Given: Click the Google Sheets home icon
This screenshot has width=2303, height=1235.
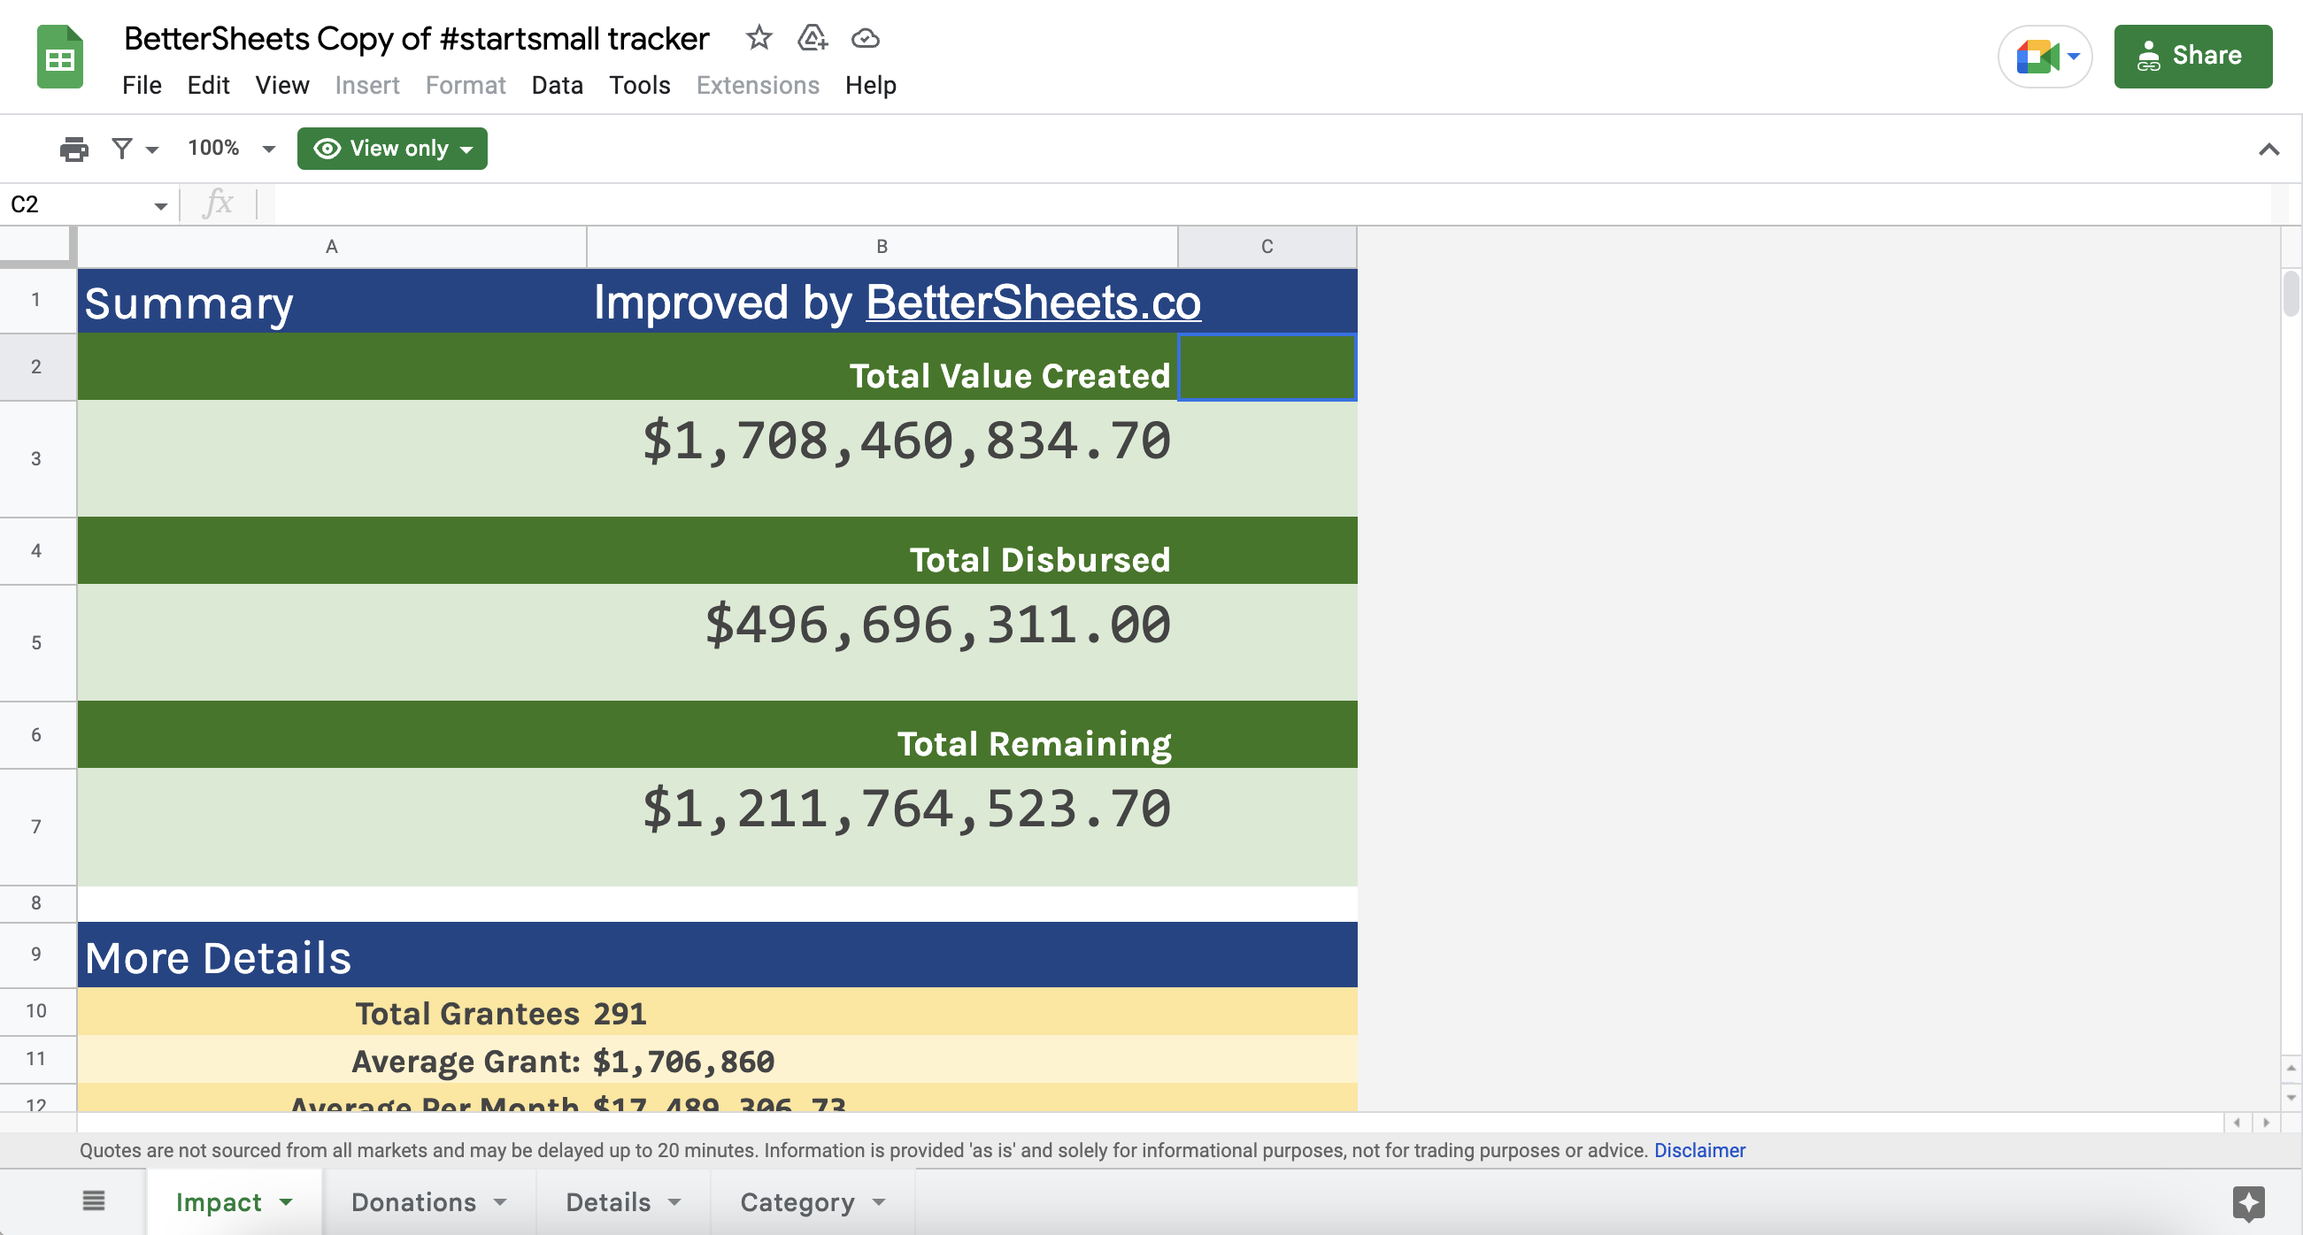Looking at the screenshot, I should coord(60,58).
